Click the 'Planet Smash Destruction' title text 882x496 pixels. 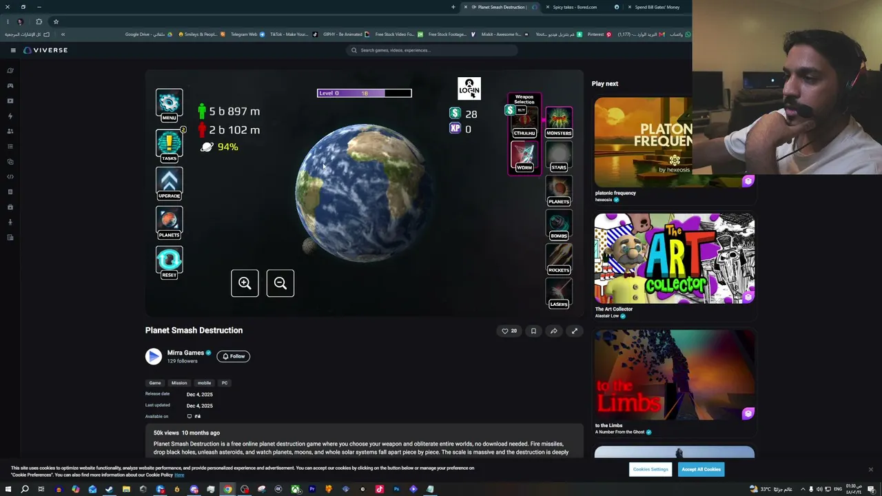tap(194, 330)
